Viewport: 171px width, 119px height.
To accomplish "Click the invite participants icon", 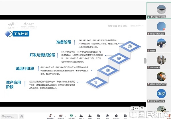I will point(90,116).
